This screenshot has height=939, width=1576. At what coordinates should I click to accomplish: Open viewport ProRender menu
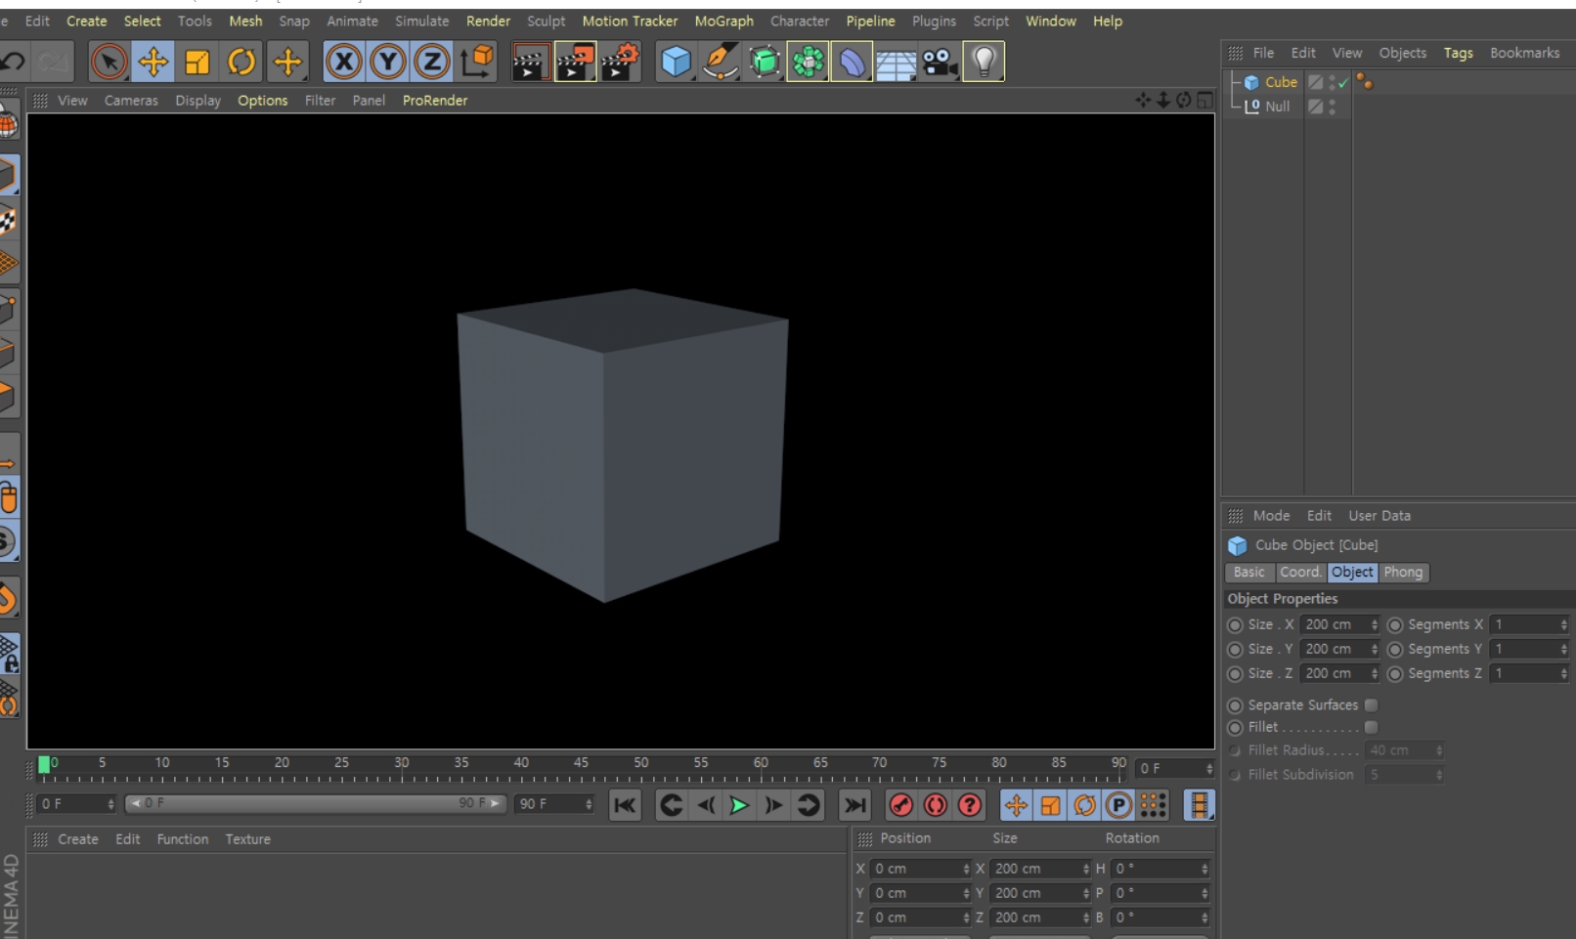point(435,100)
